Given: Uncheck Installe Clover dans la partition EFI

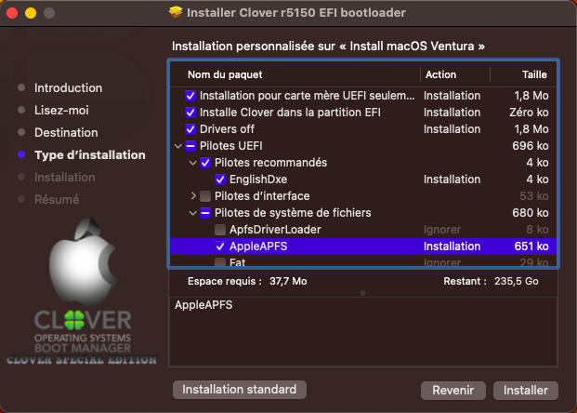Looking at the screenshot, I should 190,113.
